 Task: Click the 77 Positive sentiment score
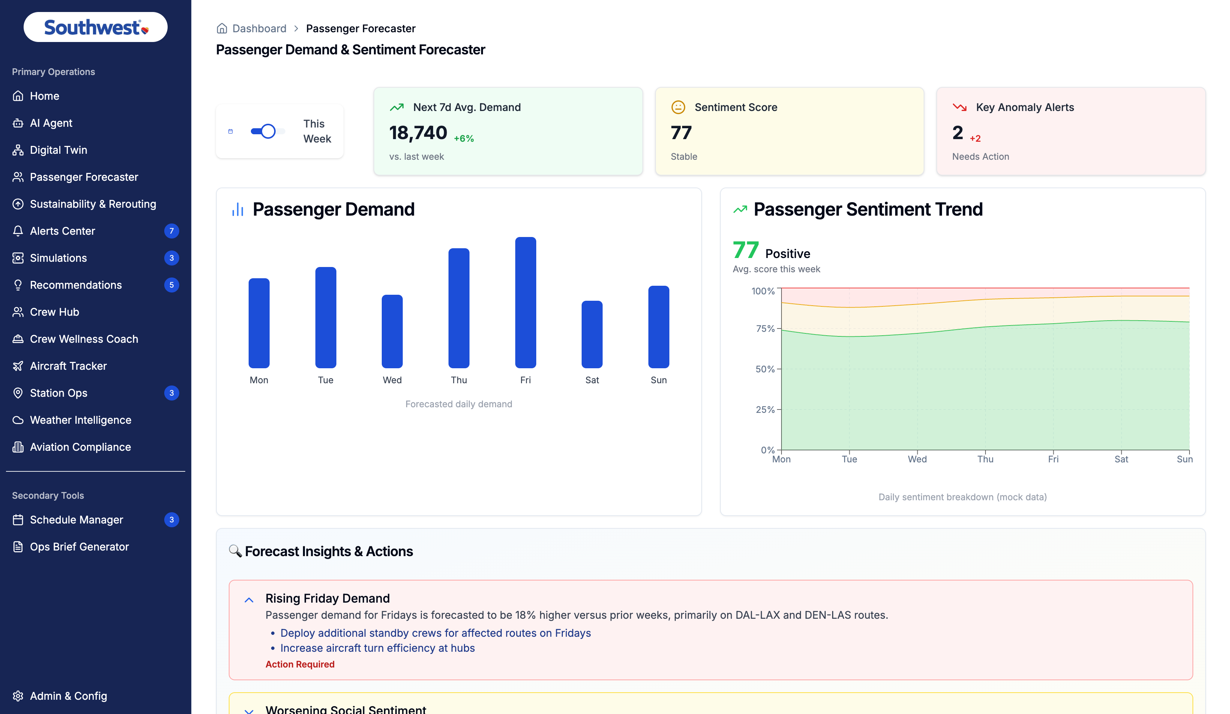click(771, 250)
